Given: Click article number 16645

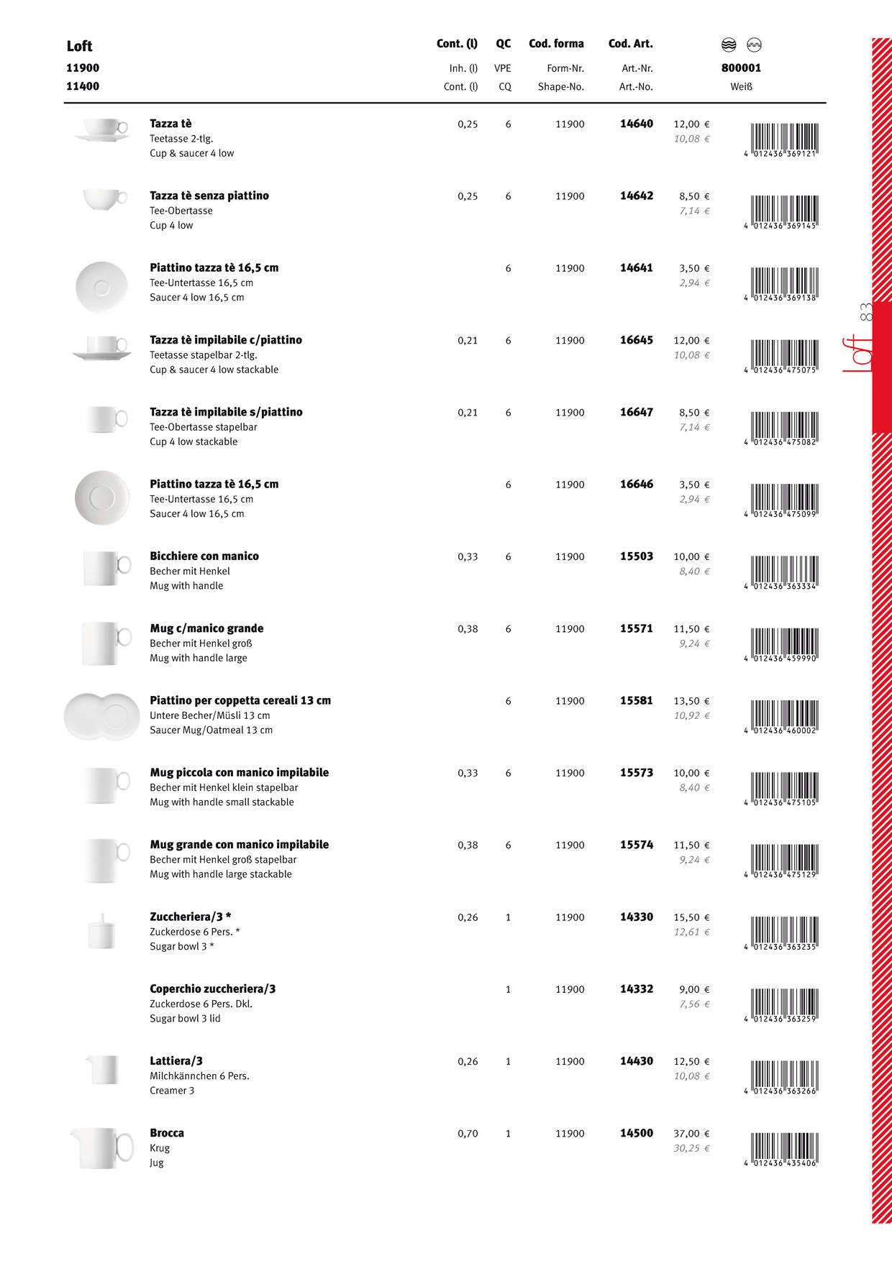Looking at the screenshot, I should pos(636,340).
